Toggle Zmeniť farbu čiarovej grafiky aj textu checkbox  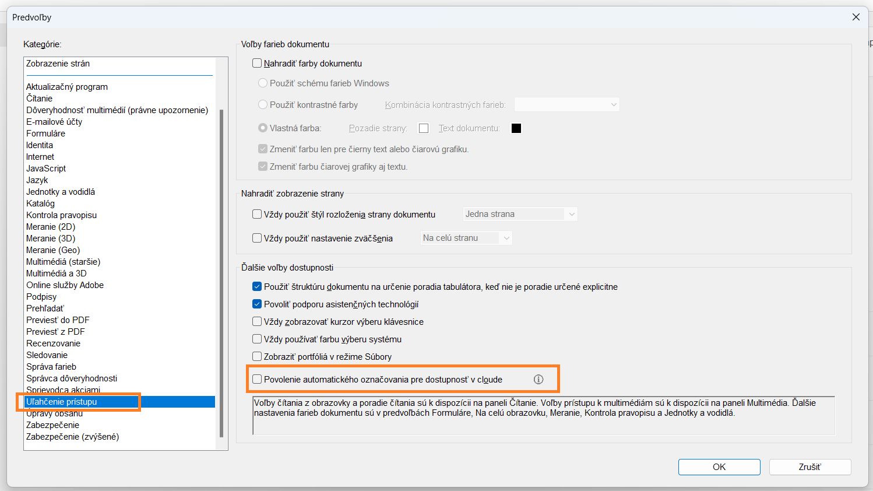263,167
